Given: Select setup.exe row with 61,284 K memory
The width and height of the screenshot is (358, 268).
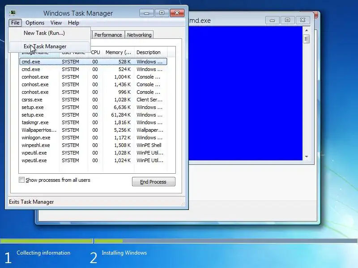Looking at the screenshot, I should click(94, 115).
